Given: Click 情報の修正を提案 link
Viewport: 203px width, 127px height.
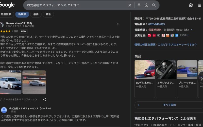Looking at the screenshot, I should click(x=145, y=44).
